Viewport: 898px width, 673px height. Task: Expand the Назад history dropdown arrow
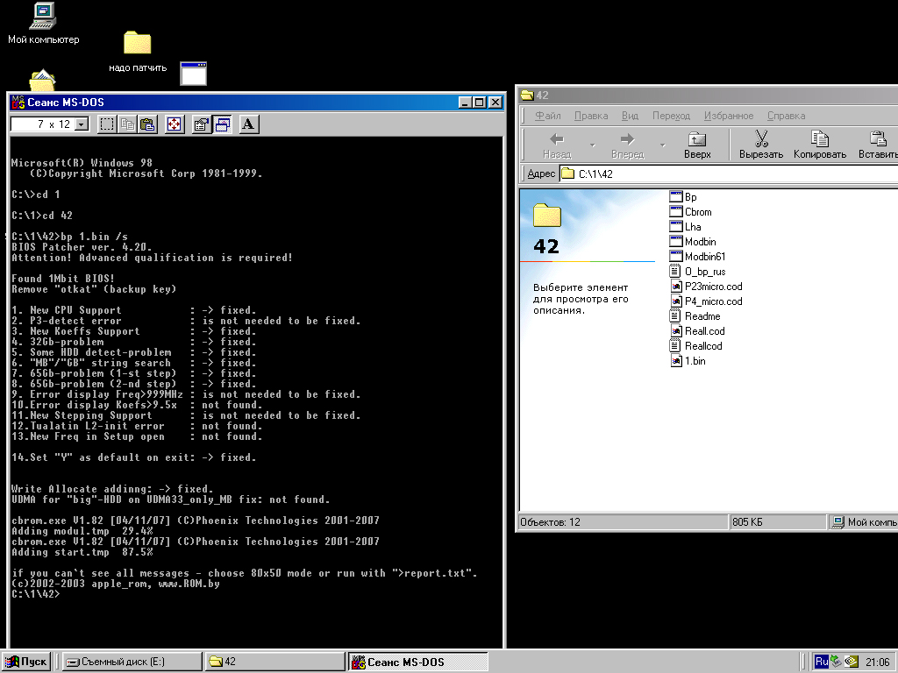coord(592,145)
